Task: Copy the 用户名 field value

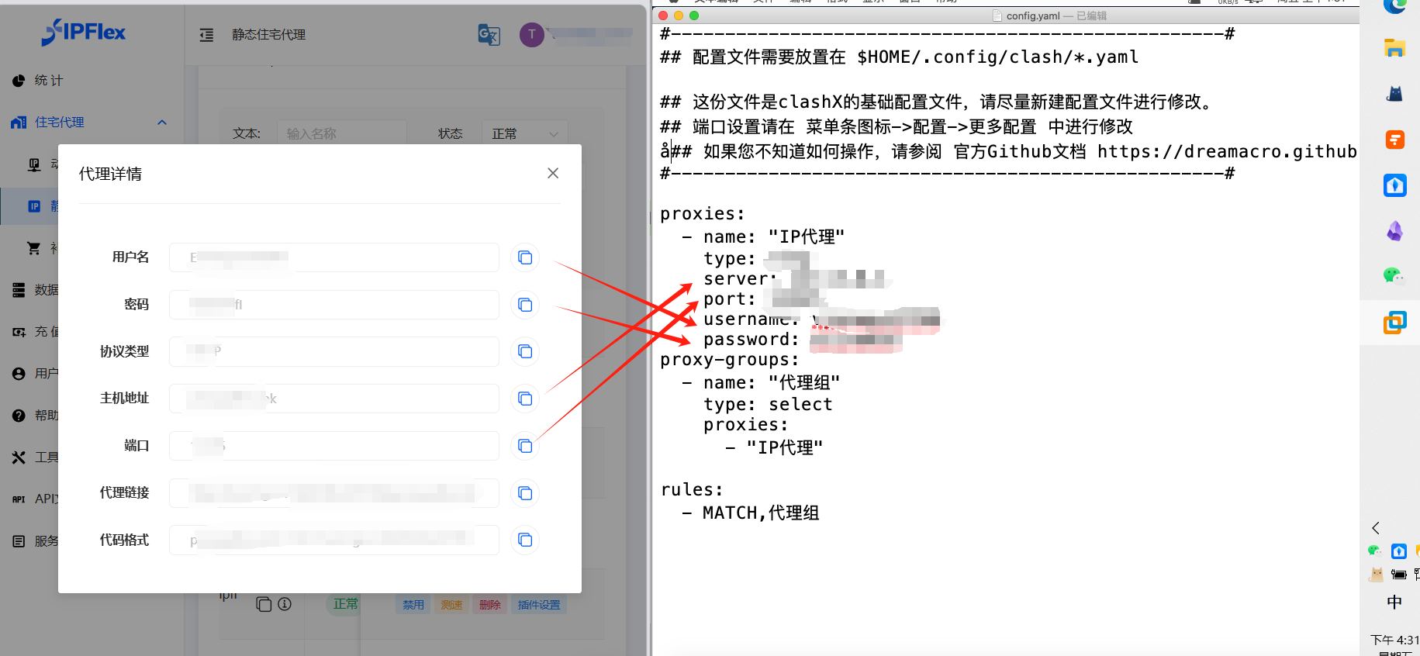Action: pyautogui.click(x=525, y=257)
